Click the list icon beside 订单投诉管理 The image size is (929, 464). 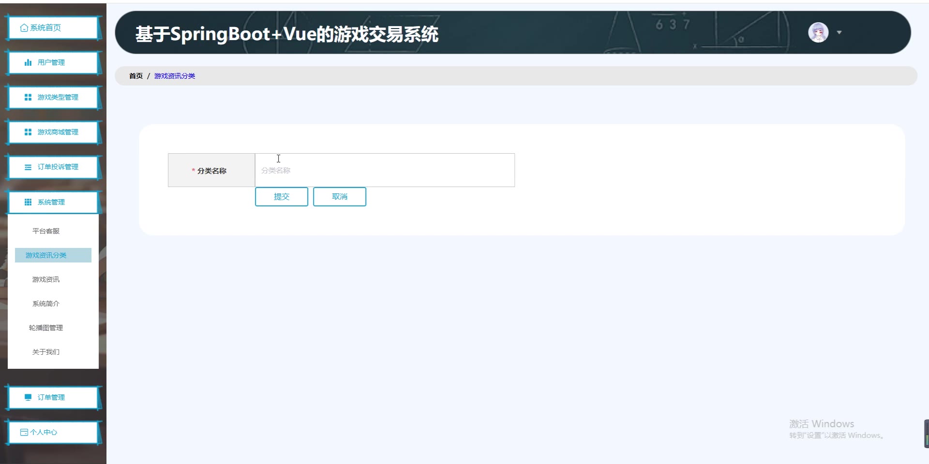28,167
